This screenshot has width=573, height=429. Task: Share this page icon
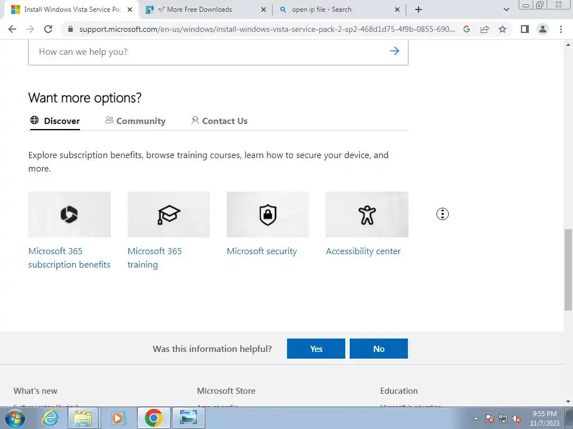coord(485,29)
